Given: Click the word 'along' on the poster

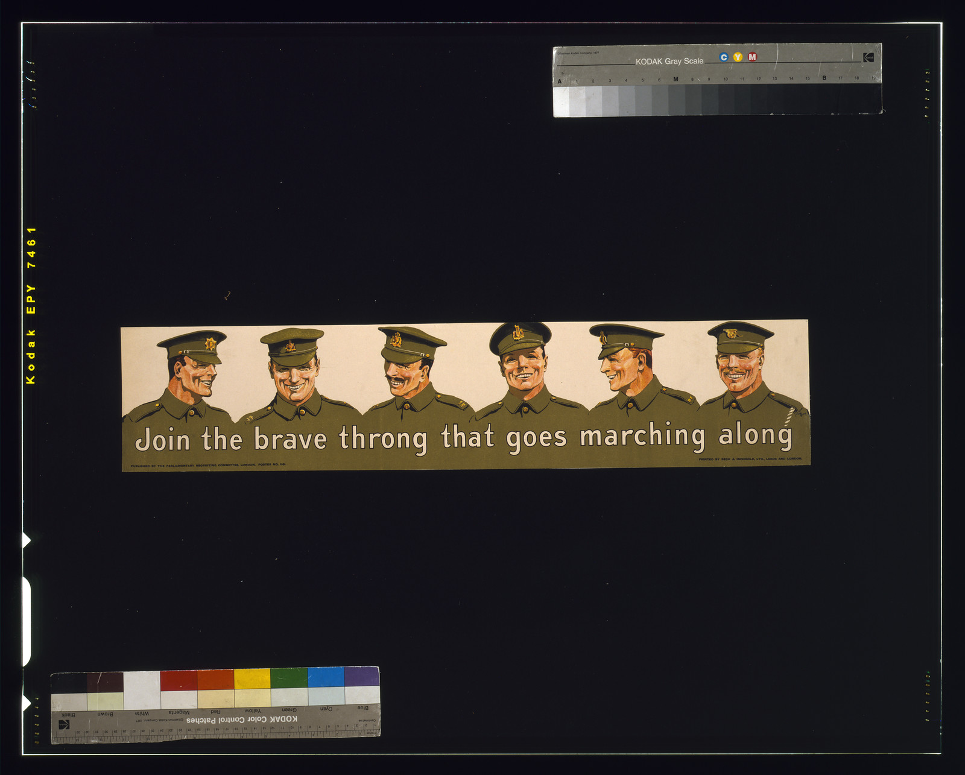Looking at the screenshot, I should coord(755,435).
